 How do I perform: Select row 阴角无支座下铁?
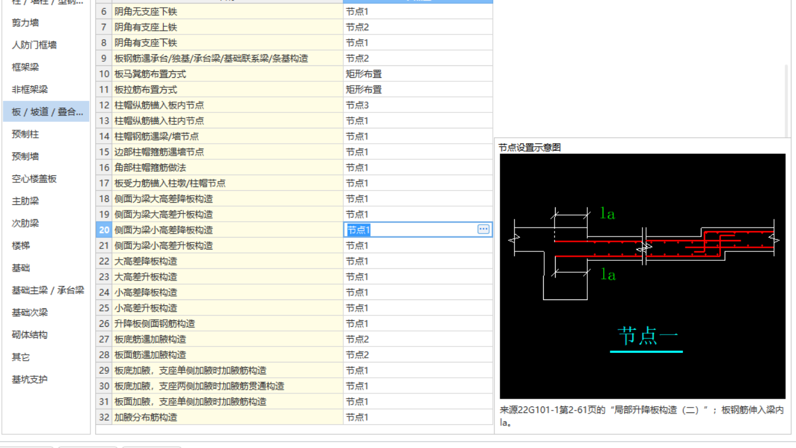pos(228,12)
